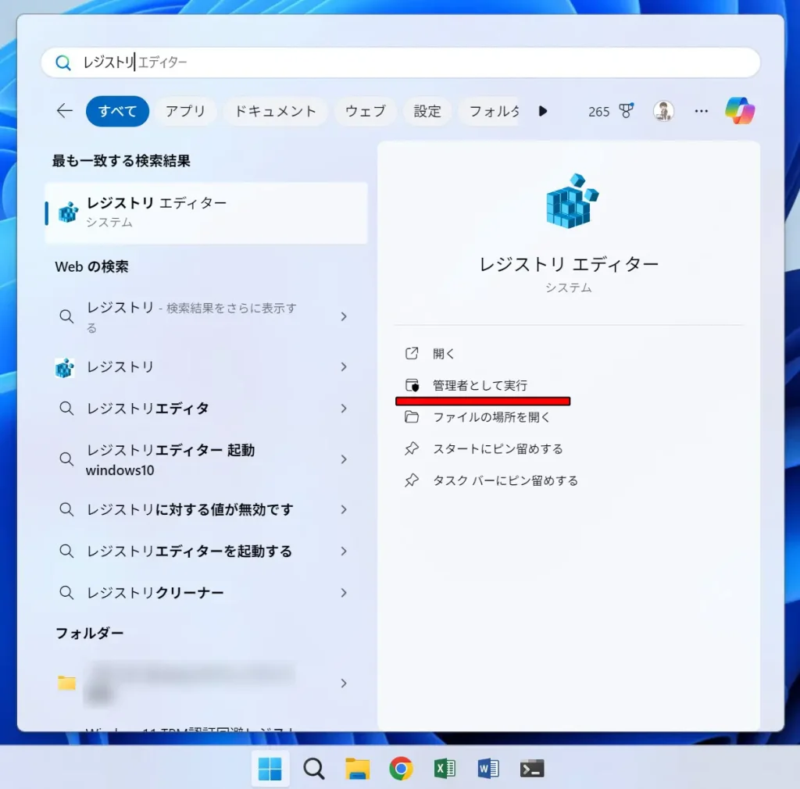This screenshot has width=800, height=789.
Task: Open taskbar Search magnifier
Action: (x=314, y=769)
